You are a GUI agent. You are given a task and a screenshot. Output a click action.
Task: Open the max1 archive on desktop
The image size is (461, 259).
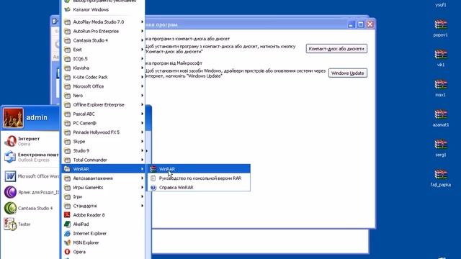click(440, 88)
